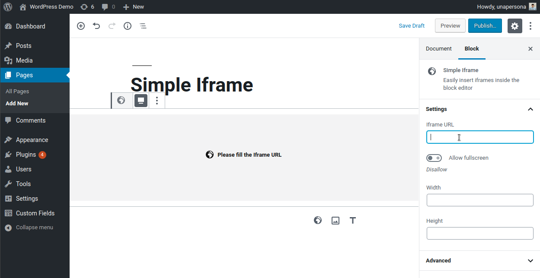Screen dimensions: 540x278
Task: Collapse the Settings panel
Action: coord(530,109)
